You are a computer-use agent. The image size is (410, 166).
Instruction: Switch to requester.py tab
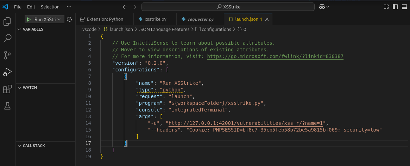point(200,19)
